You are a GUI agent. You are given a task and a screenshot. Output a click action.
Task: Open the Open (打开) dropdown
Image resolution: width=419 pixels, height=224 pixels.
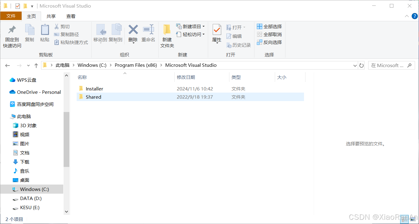[236, 27]
